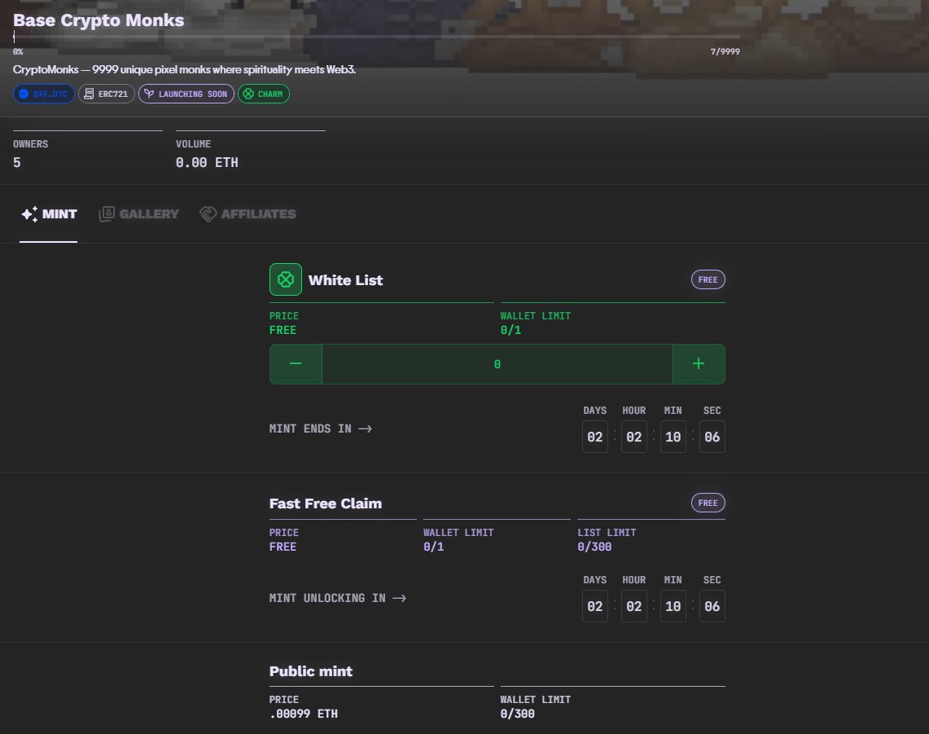Decrease White List mint quantity with minus
This screenshot has height=734, width=929.
[x=296, y=364]
